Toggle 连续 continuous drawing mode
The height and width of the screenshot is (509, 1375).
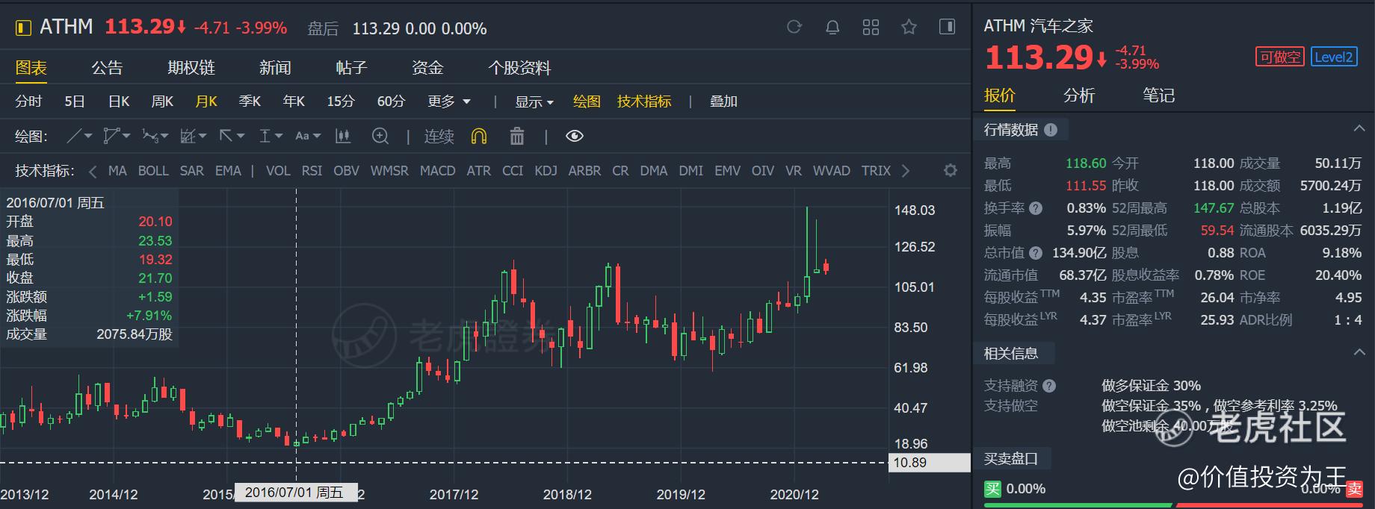[x=439, y=136]
